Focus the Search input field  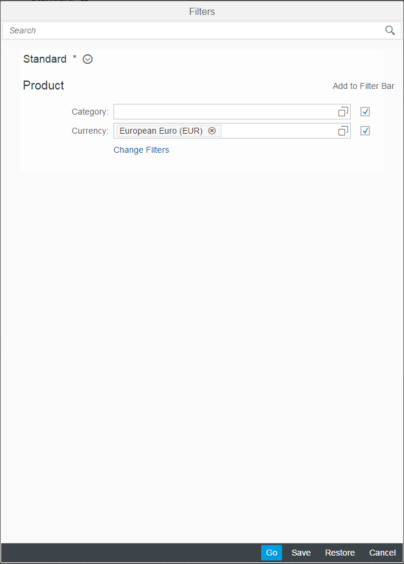(x=191, y=30)
